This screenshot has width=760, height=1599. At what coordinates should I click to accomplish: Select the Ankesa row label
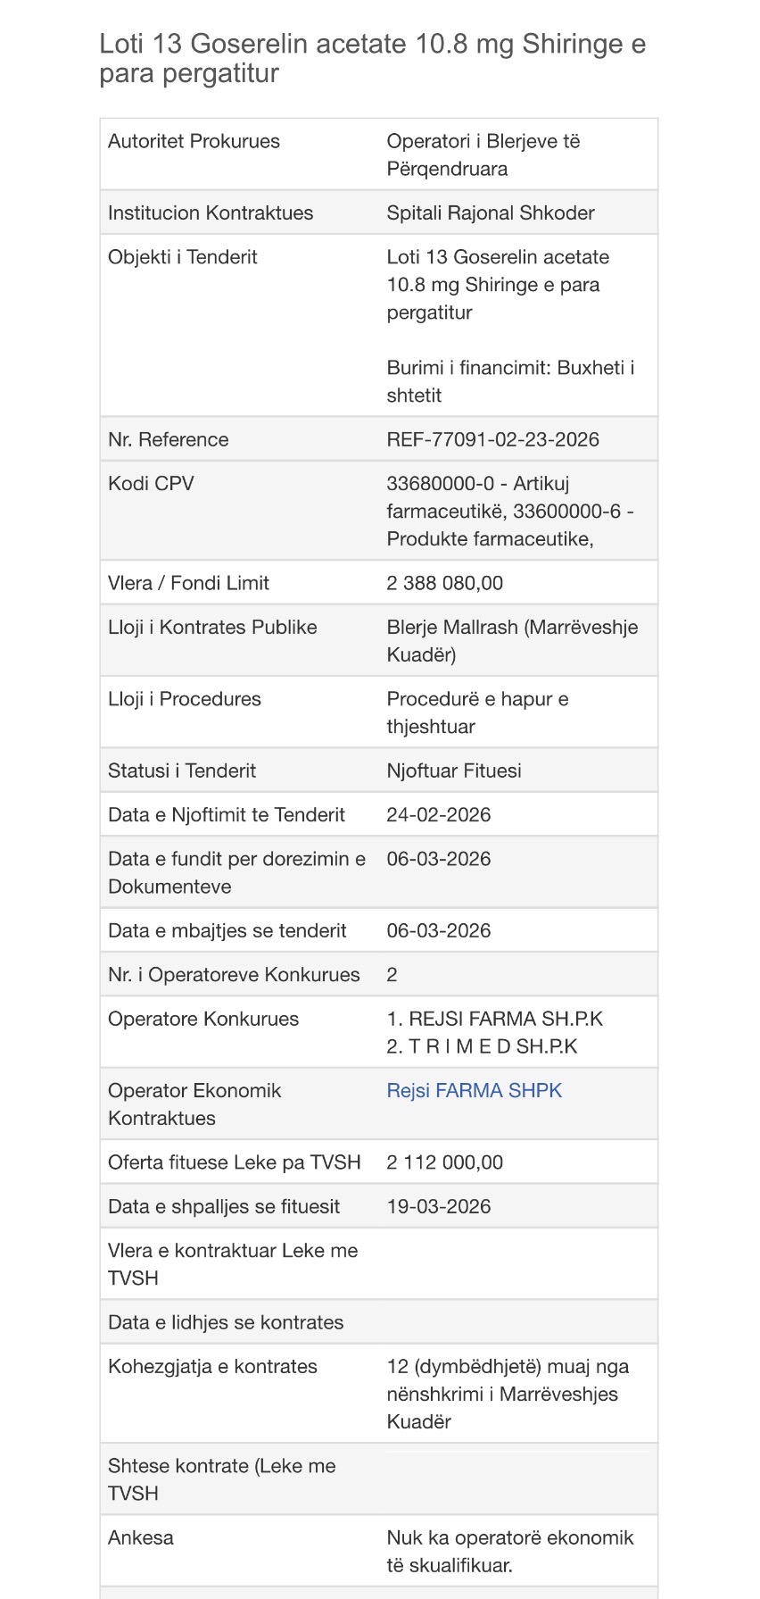pyautogui.click(x=141, y=1537)
